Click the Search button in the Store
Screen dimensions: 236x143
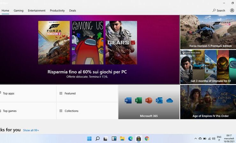tap(219, 10)
